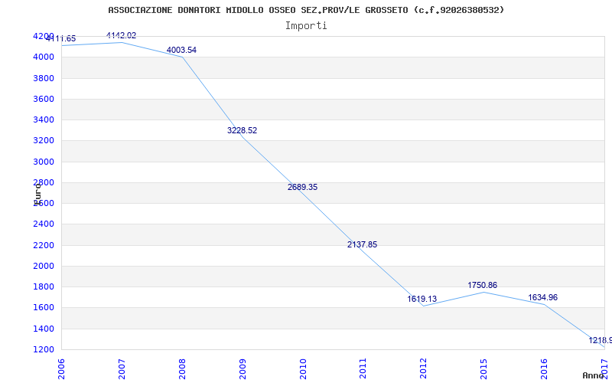Select the x-axis year 2012

coord(424,369)
